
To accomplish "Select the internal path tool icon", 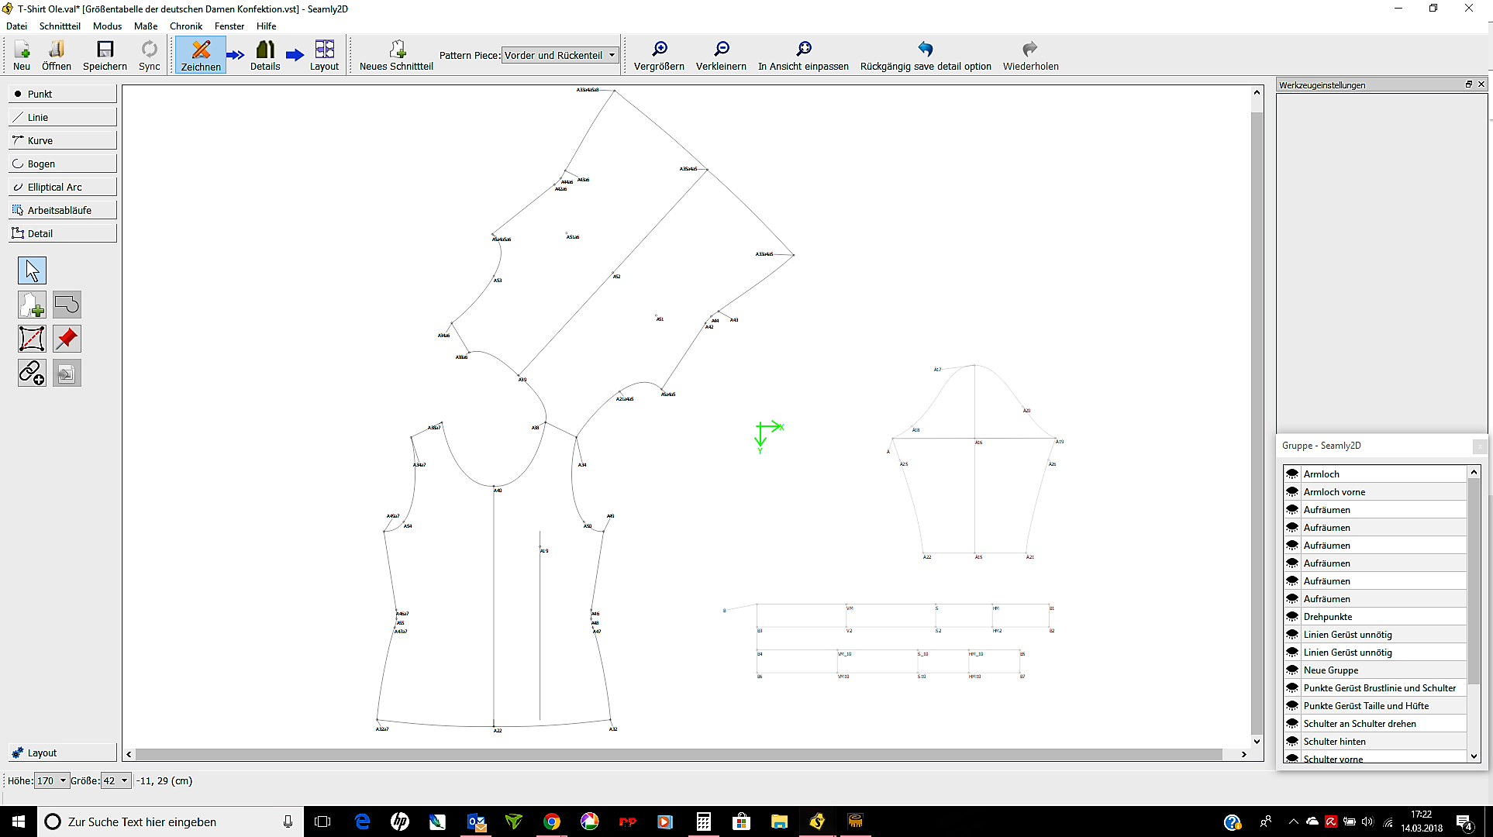I will click(x=32, y=339).
